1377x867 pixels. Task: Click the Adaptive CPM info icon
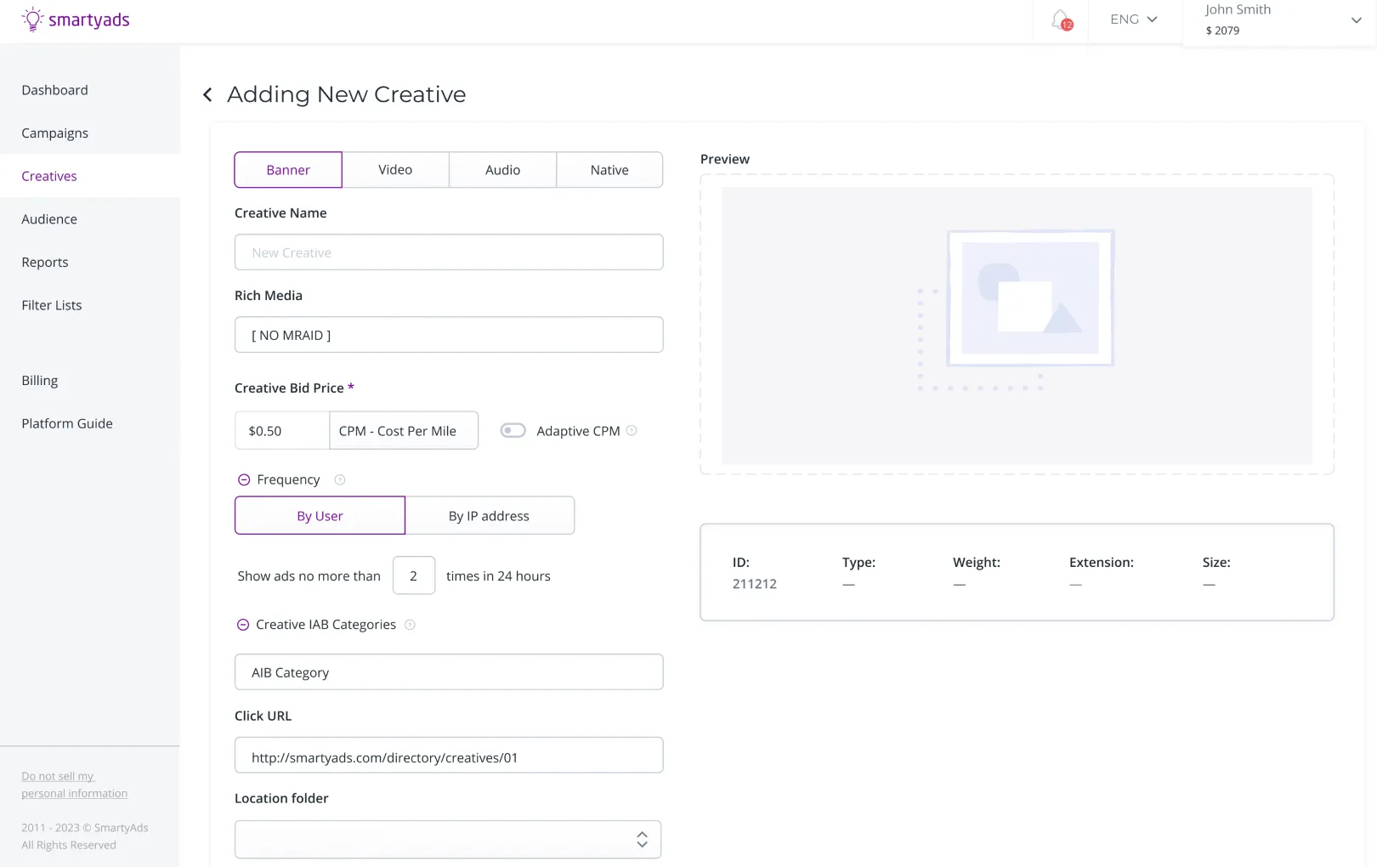[x=632, y=431]
